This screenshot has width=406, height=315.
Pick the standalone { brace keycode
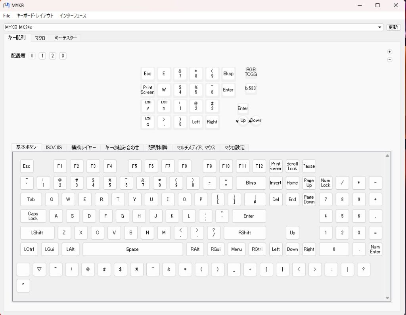click(x=266, y=269)
